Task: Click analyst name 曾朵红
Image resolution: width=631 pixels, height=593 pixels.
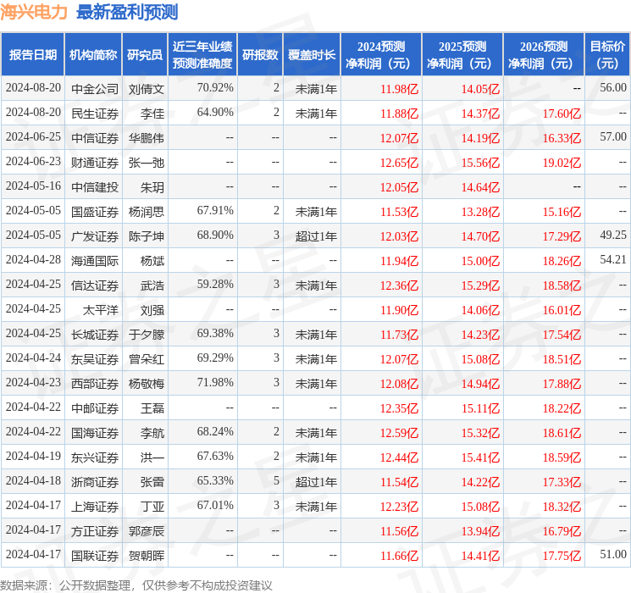Action: 147,359
